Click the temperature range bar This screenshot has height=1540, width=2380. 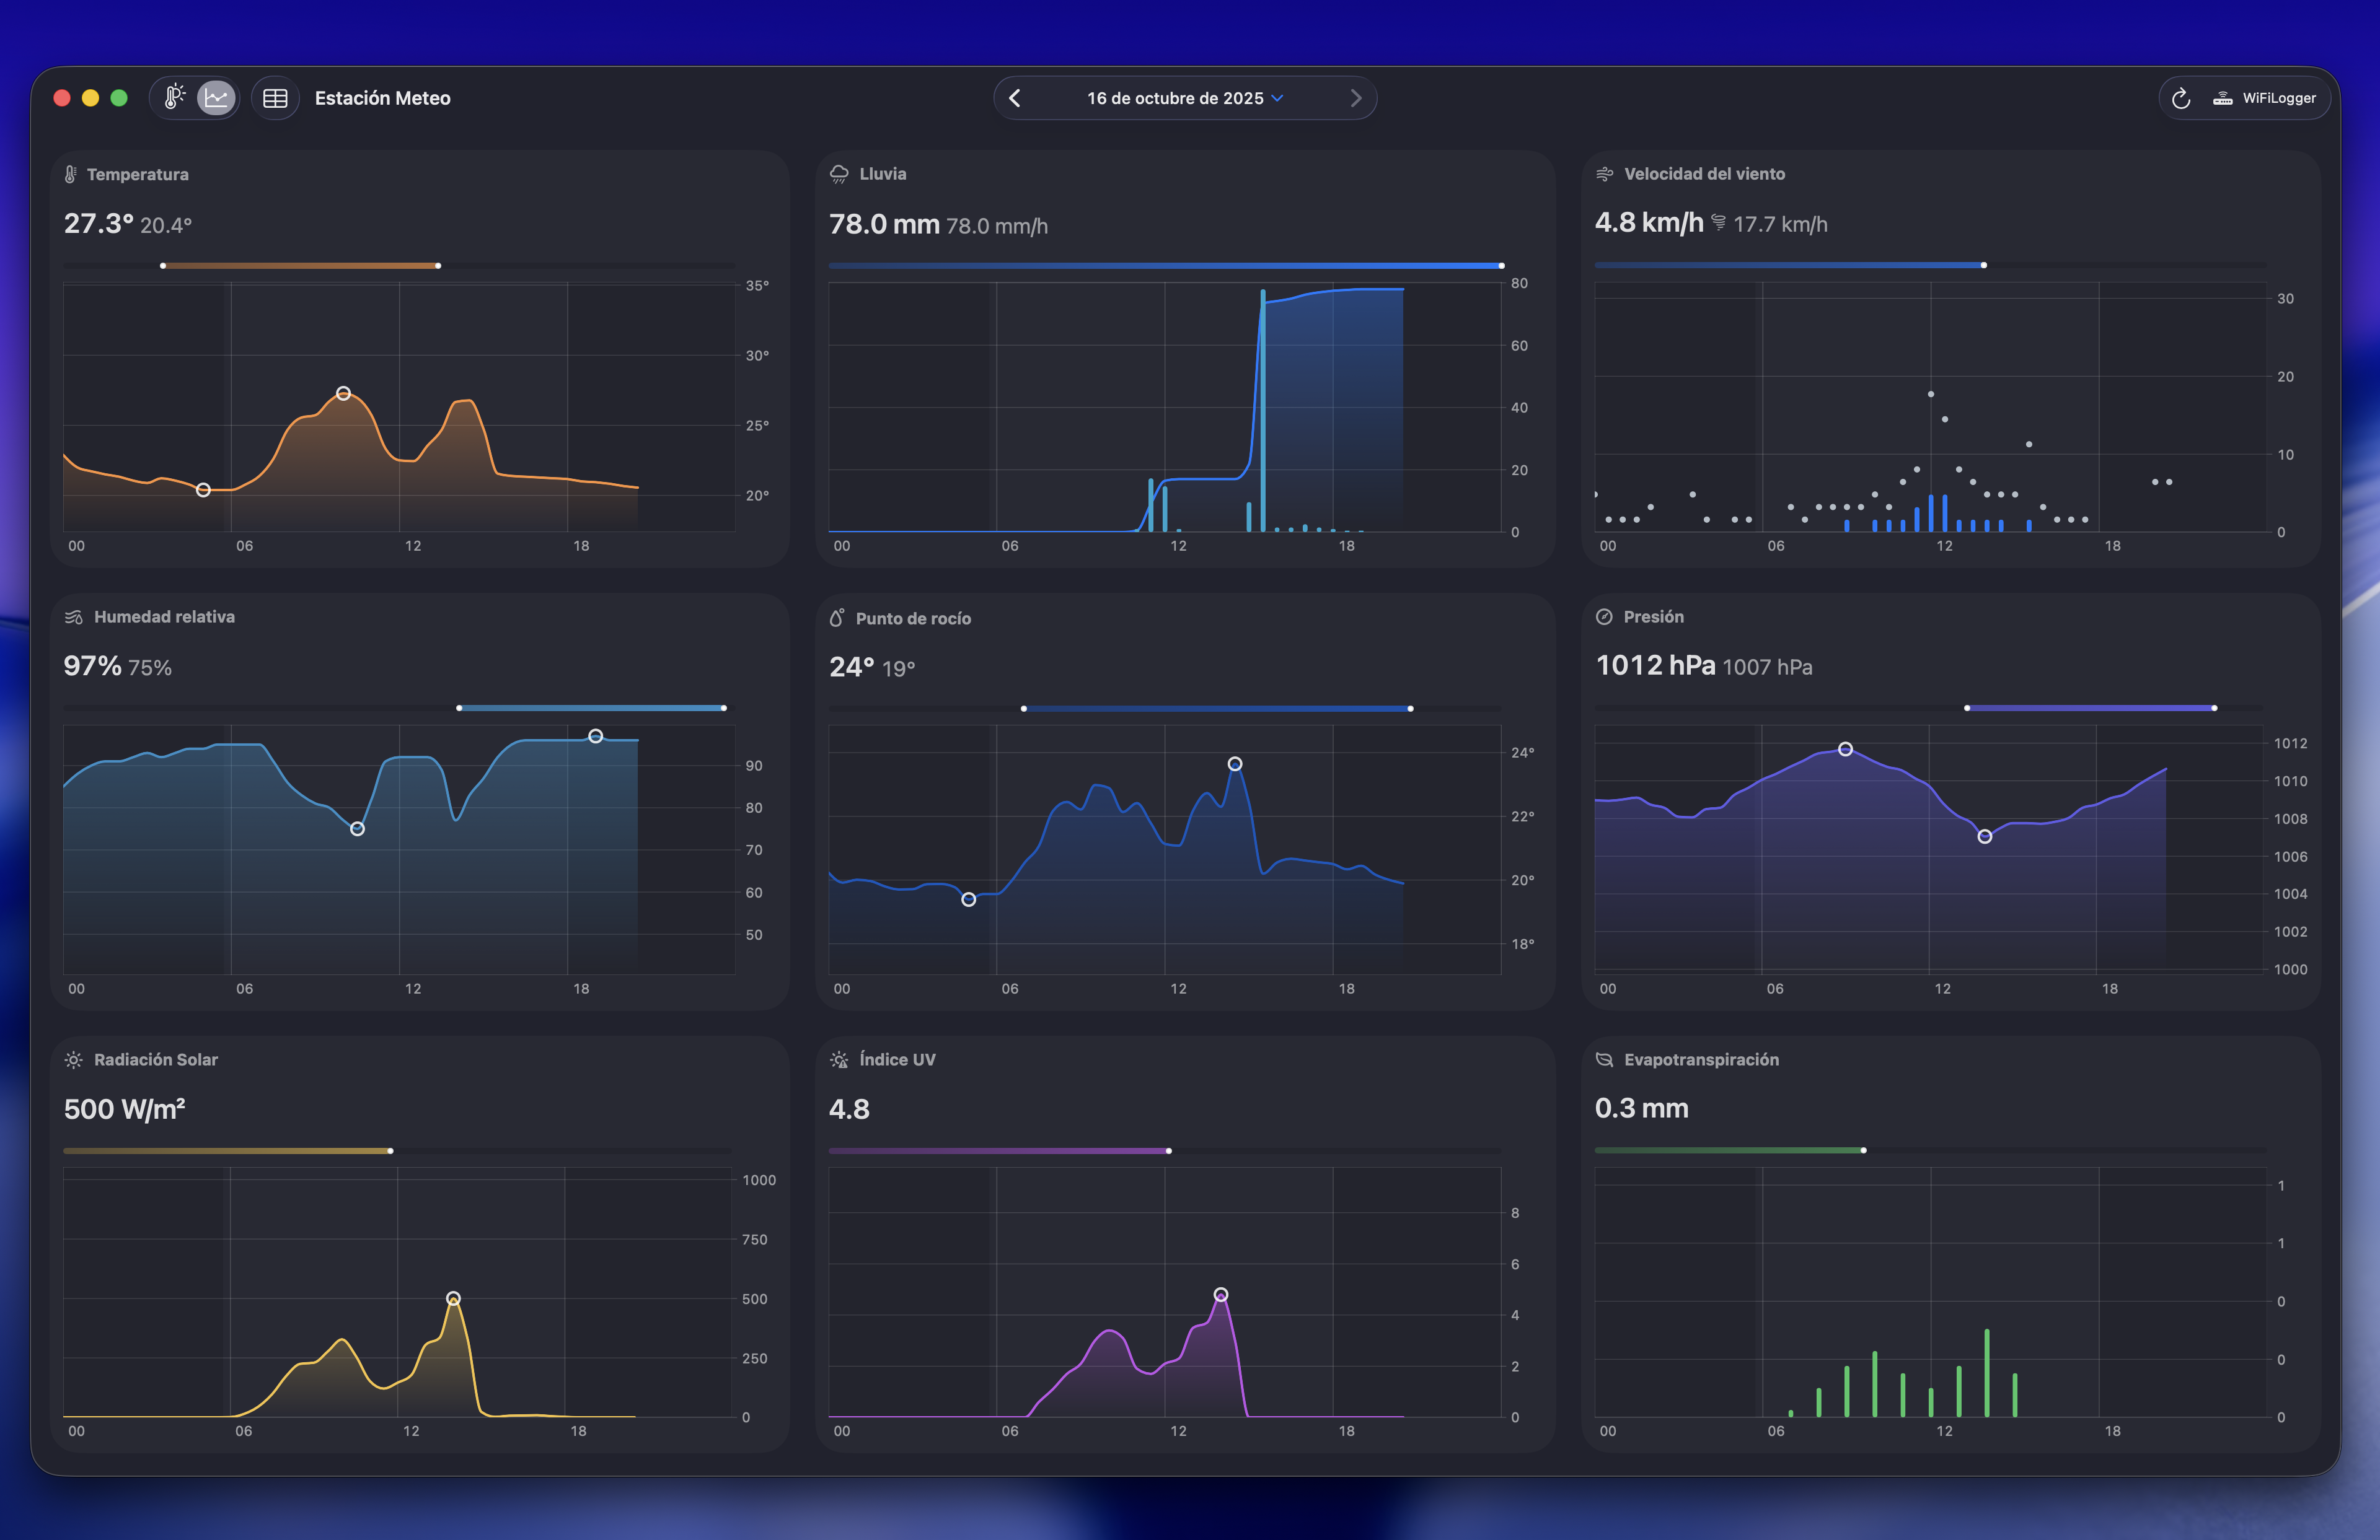point(300,266)
